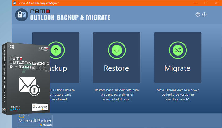
Task: Select the Restore label text
Action: click(x=117, y=68)
